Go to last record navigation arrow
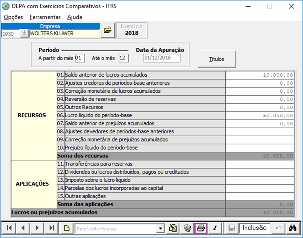 [51, 228]
